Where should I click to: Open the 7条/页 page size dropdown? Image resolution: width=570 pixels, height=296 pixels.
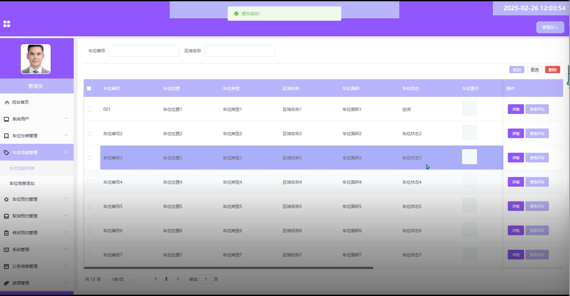coord(120,279)
